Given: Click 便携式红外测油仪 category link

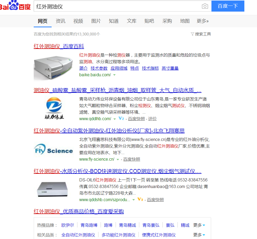Looking at the screenshot, I should click(x=159, y=235).
